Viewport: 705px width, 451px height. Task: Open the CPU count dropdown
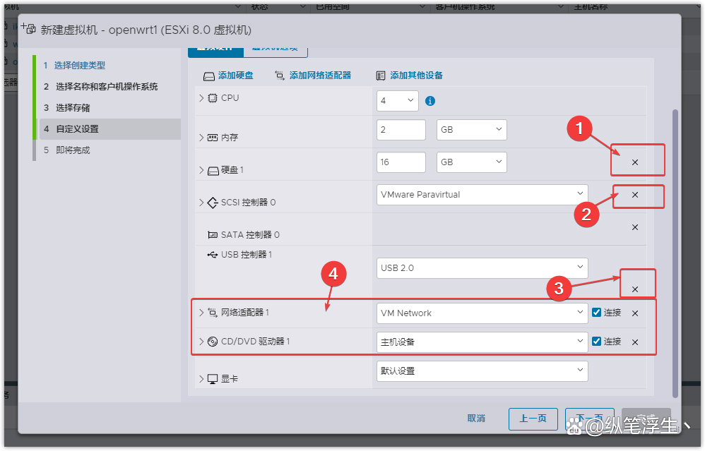click(x=397, y=100)
